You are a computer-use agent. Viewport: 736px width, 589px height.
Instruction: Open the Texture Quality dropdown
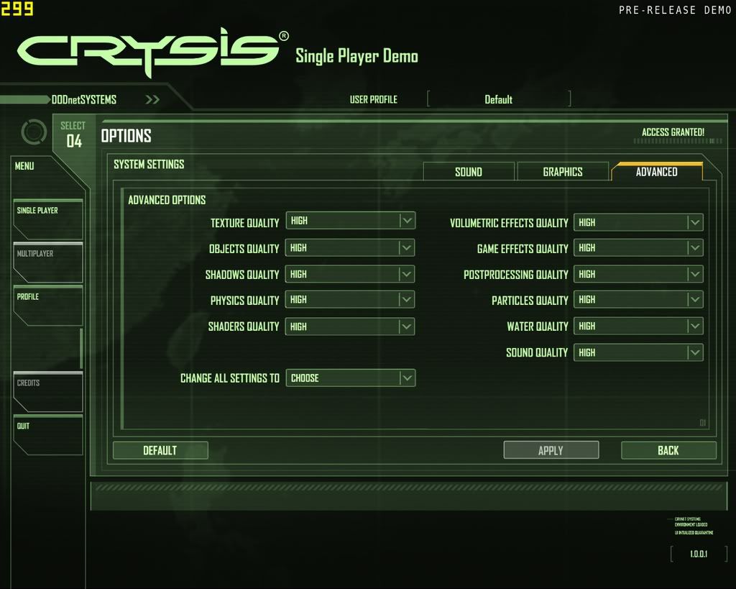[x=350, y=221]
